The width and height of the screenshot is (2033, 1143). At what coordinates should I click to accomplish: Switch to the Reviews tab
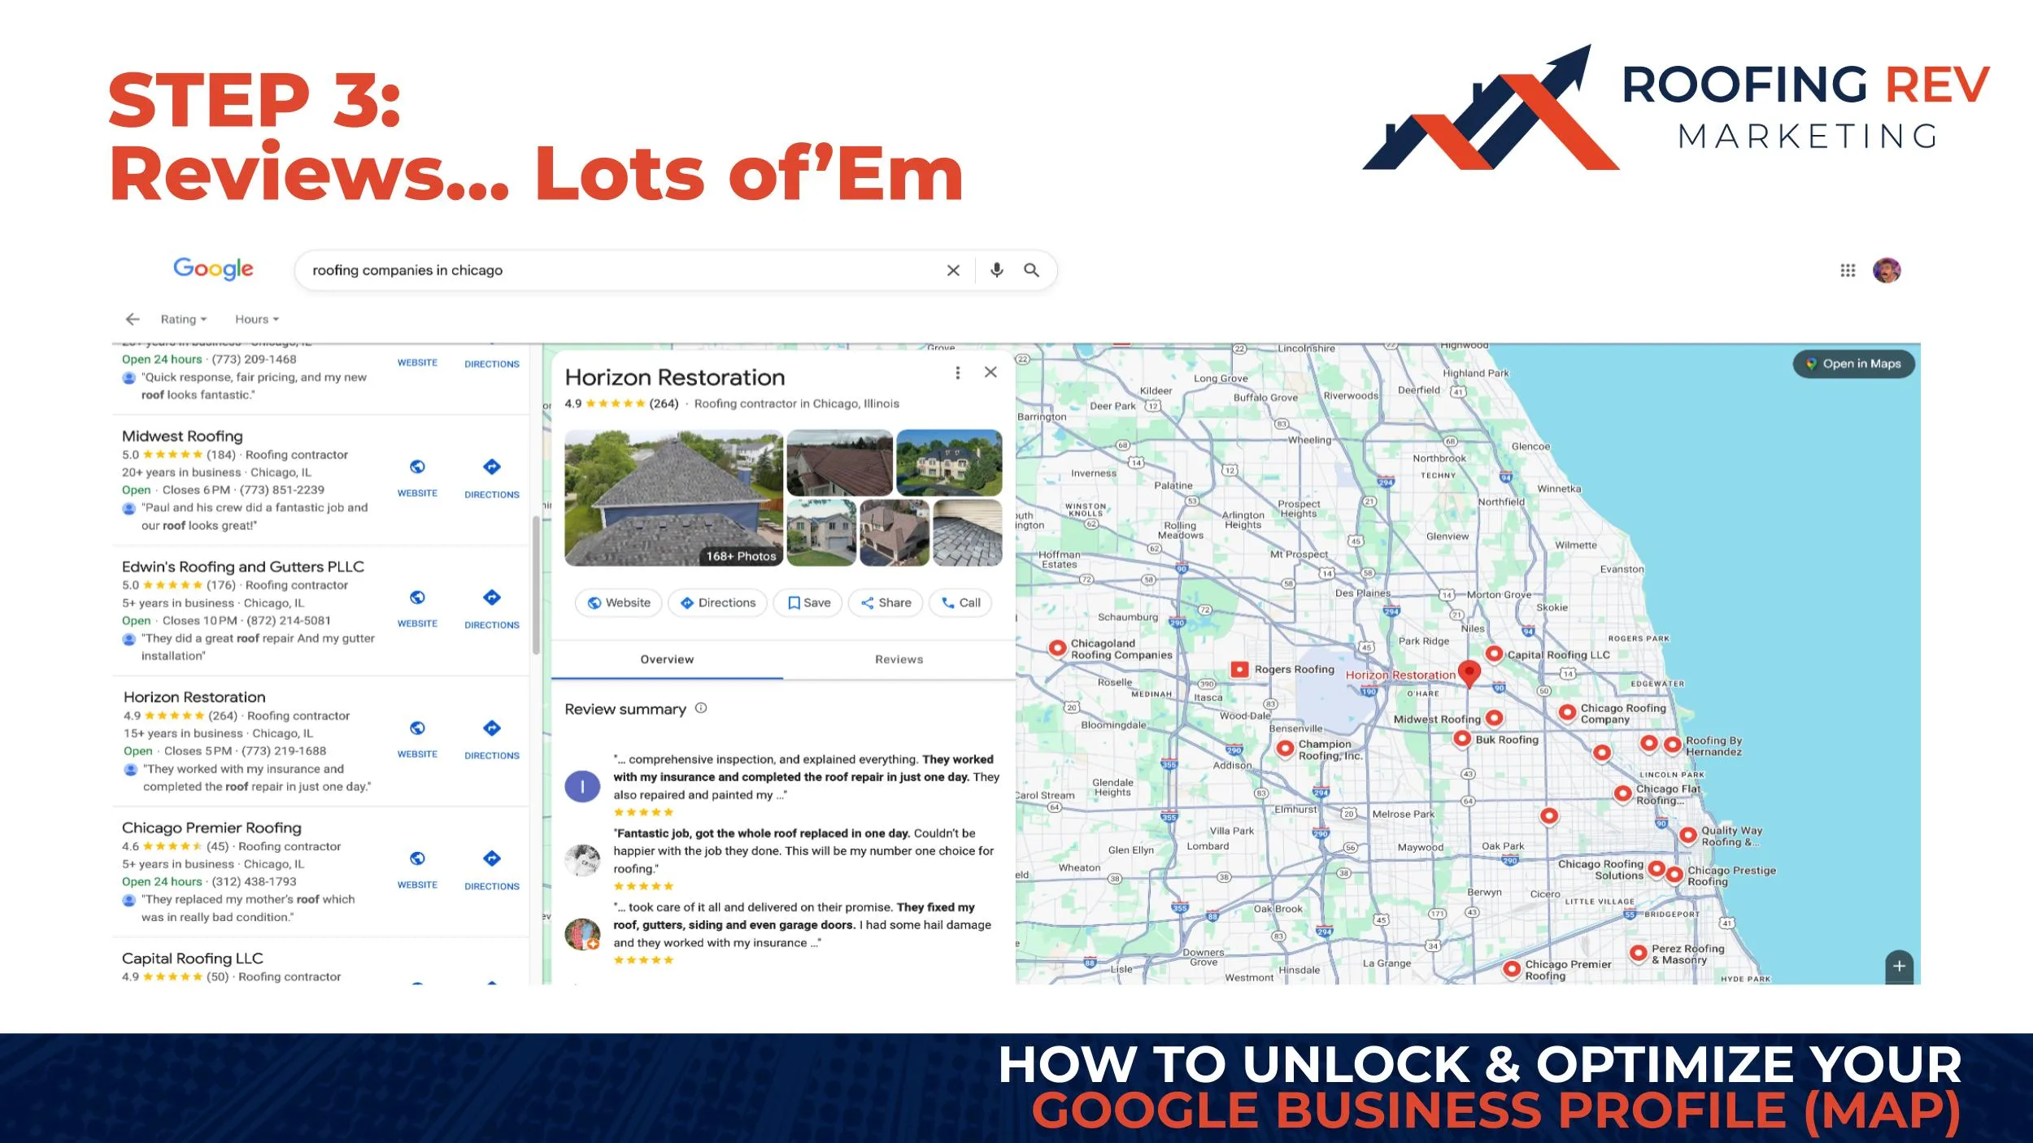pyautogui.click(x=899, y=659)
